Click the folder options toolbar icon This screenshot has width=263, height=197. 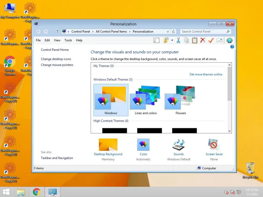coord(166,40)
